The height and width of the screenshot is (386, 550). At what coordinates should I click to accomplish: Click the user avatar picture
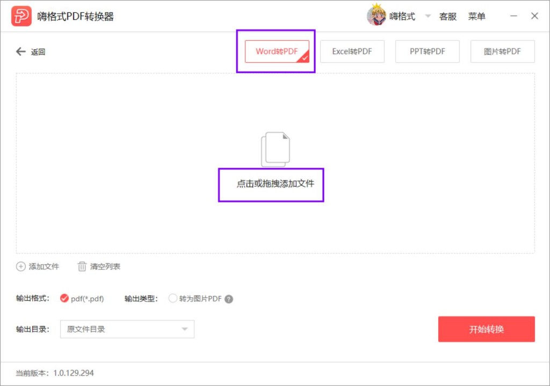377,15
